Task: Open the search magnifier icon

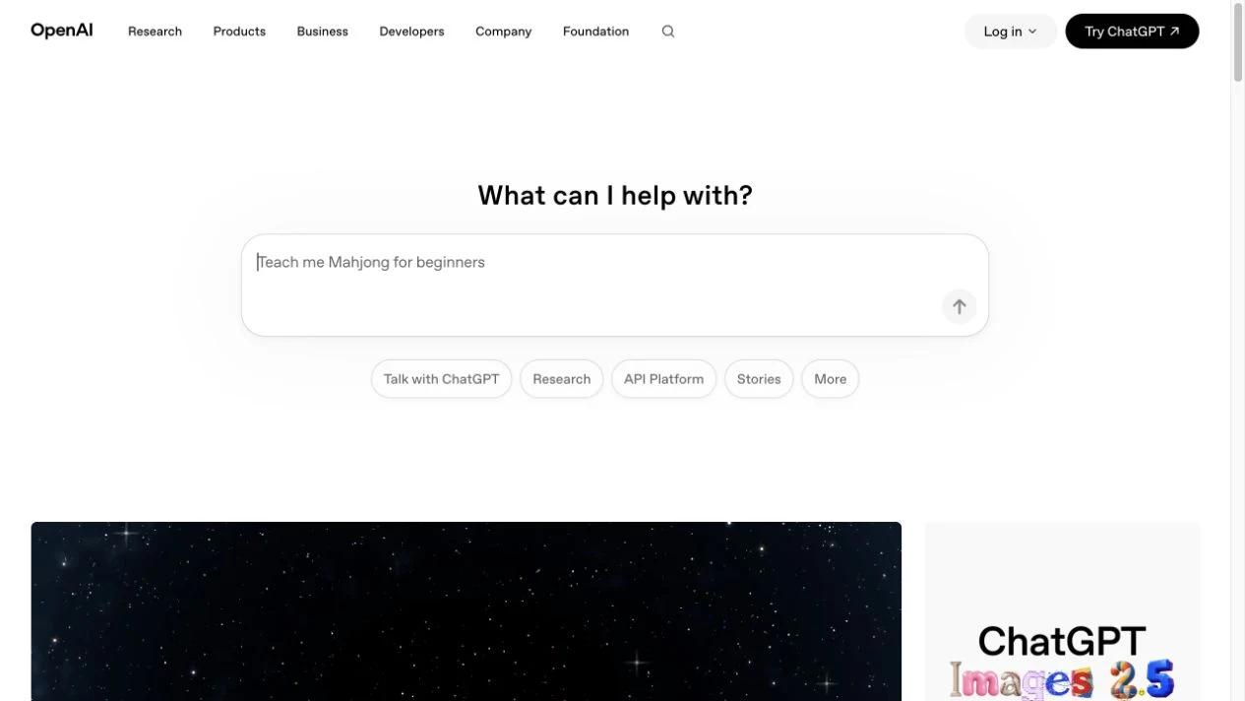Action: click(668, 32)
